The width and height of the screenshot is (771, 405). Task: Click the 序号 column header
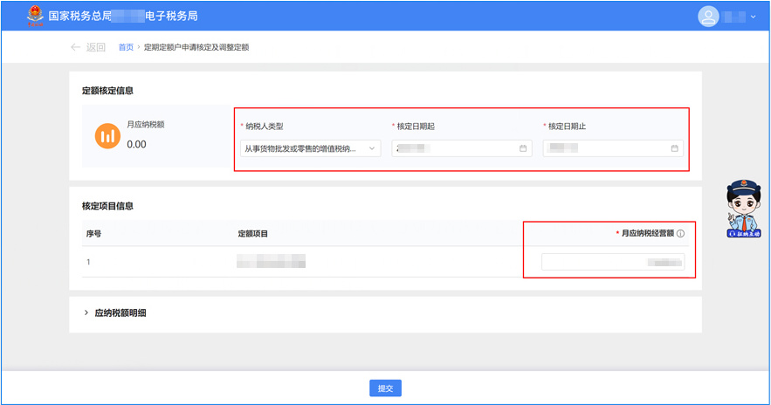(x=94, y=234)
